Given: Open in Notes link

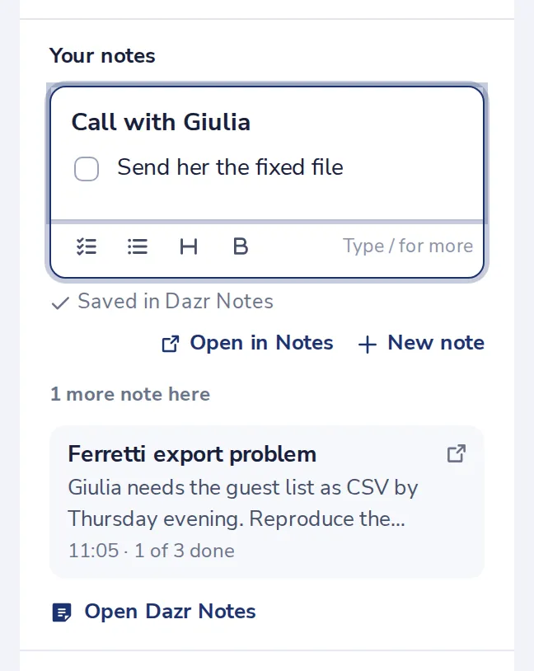Looking at the screenshot, I should pyautogui.click(x=247, y=343).
